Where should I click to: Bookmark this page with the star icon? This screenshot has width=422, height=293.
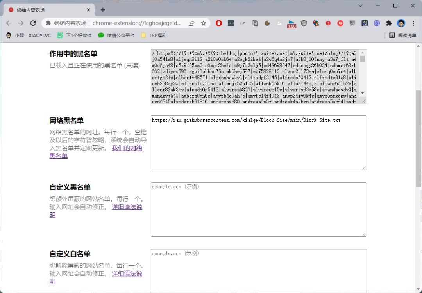(204, 23)
